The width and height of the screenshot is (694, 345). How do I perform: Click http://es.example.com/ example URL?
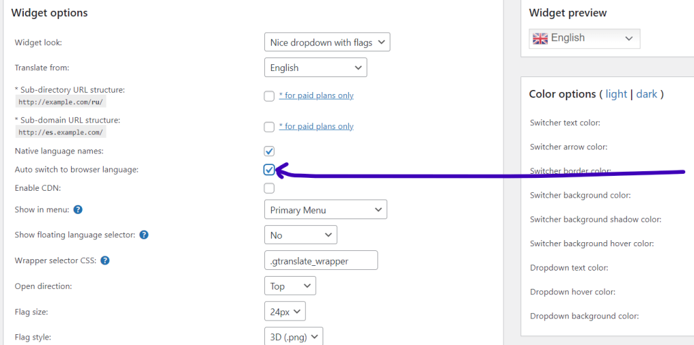[61, 132]
